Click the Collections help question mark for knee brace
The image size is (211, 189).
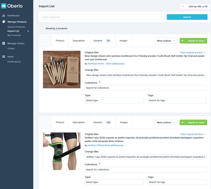coord(99,164)
